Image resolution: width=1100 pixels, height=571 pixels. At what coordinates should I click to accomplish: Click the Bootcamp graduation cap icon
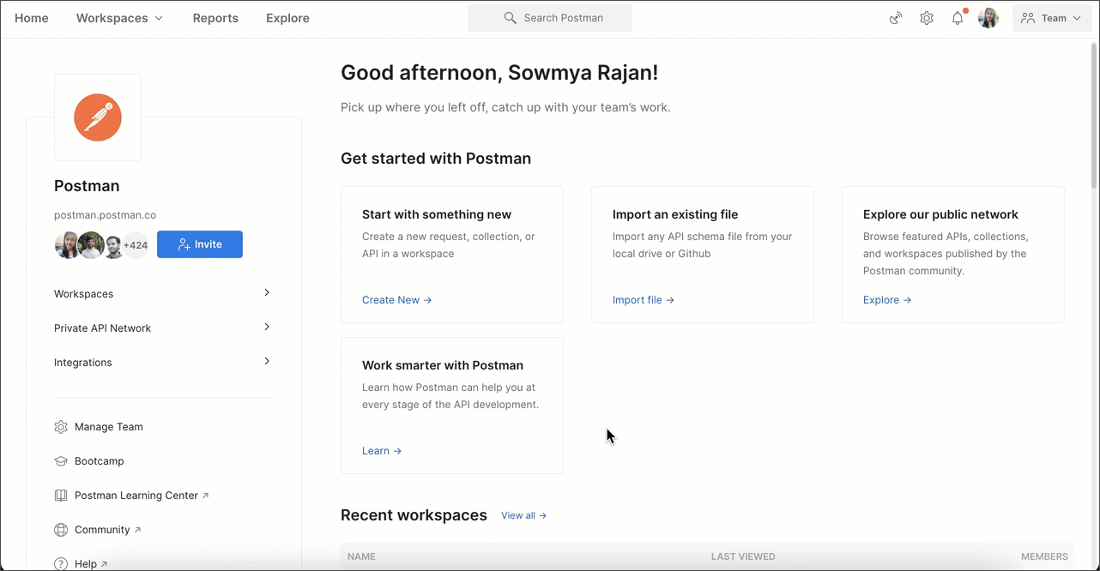(61, 461)
